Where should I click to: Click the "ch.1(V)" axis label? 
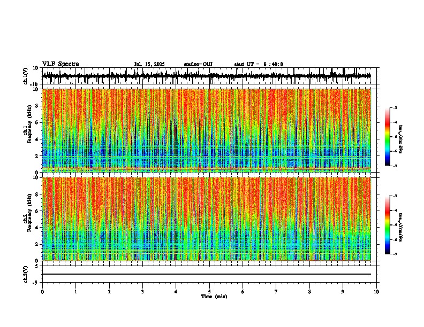pos(26,76)
